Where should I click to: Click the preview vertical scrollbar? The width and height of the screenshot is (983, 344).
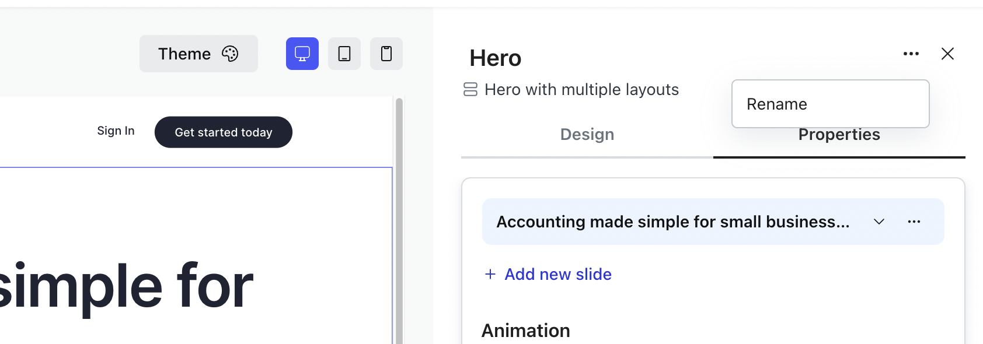[399, 222]
